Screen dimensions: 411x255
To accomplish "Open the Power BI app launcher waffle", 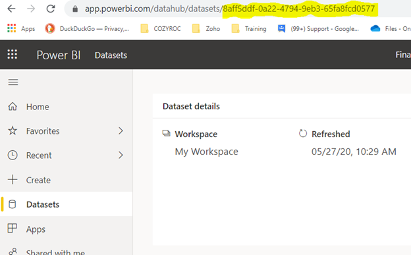I will (x=13, y=54).
